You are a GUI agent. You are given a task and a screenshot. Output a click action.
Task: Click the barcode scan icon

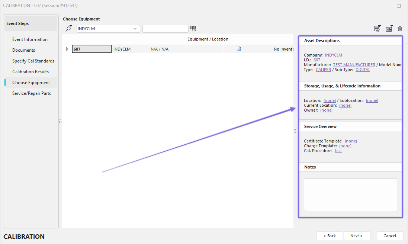(x=193, y=29)
